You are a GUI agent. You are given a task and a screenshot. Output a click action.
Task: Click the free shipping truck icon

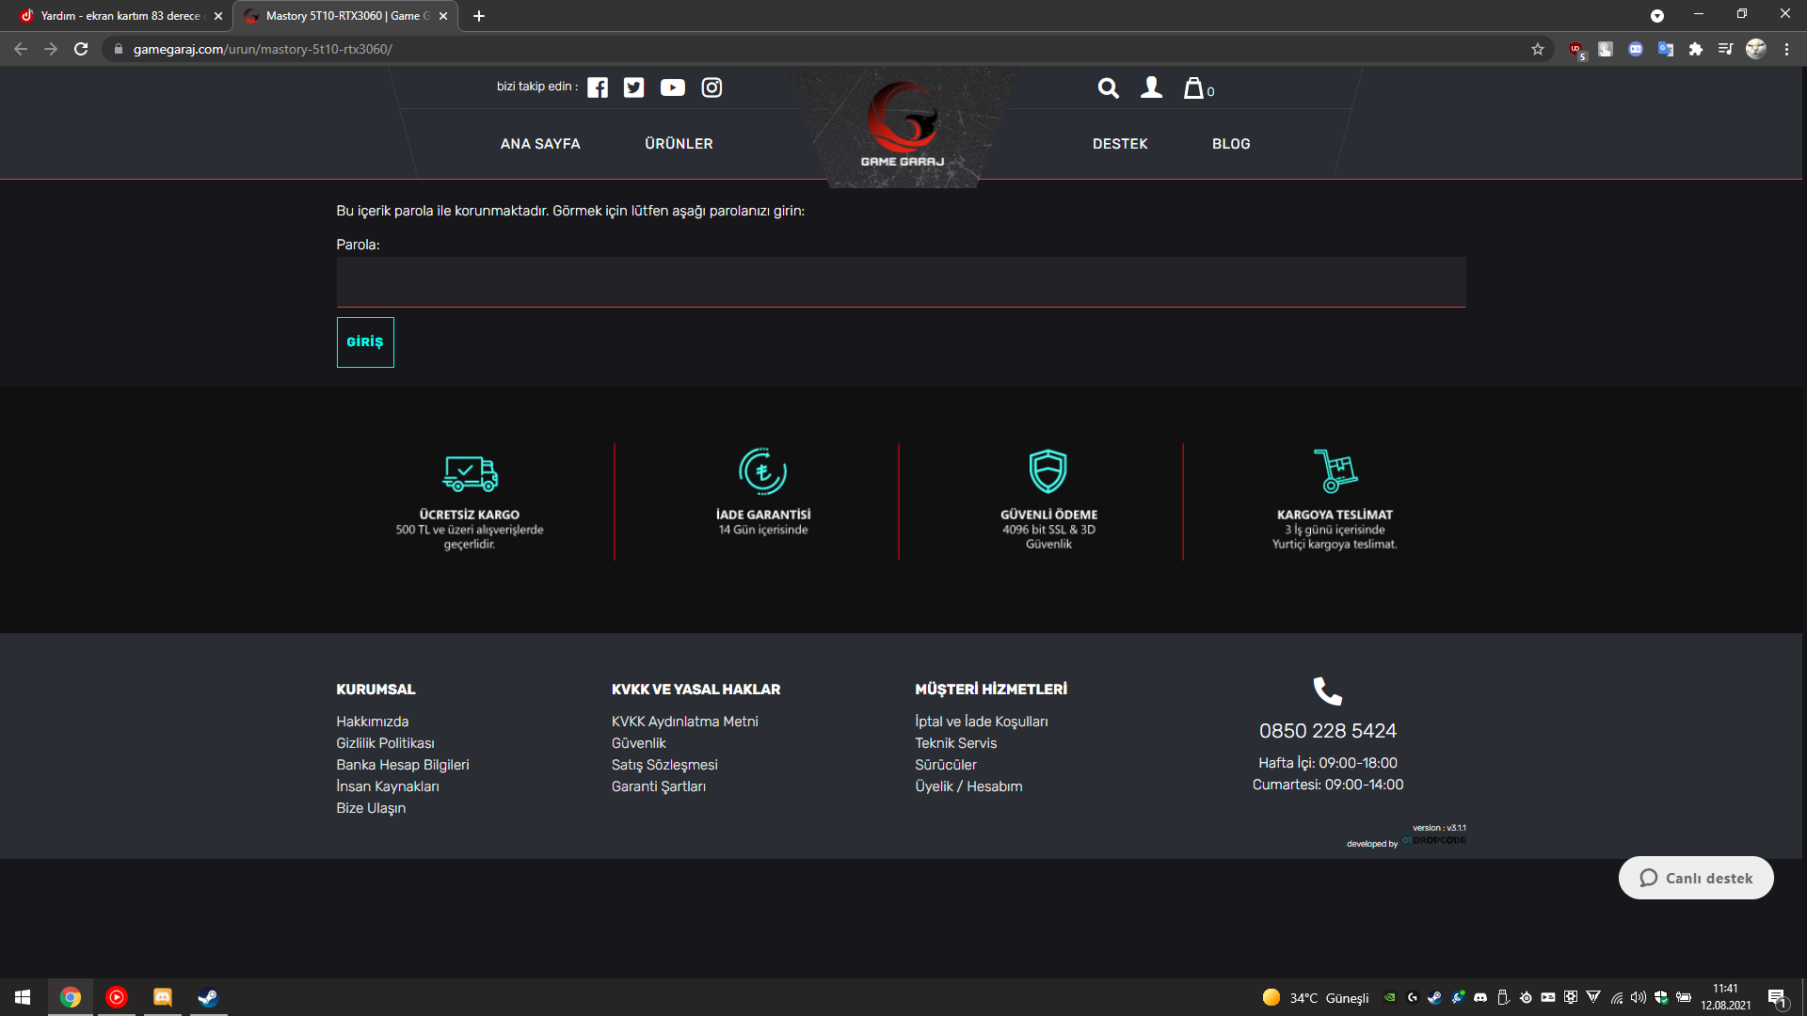coord(470,473)
